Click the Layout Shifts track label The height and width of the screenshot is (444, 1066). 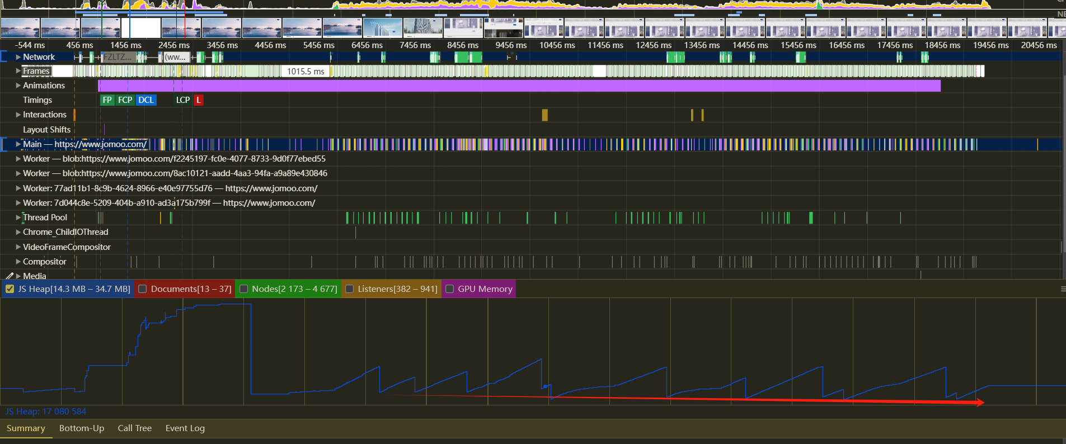tap(47, 130)
